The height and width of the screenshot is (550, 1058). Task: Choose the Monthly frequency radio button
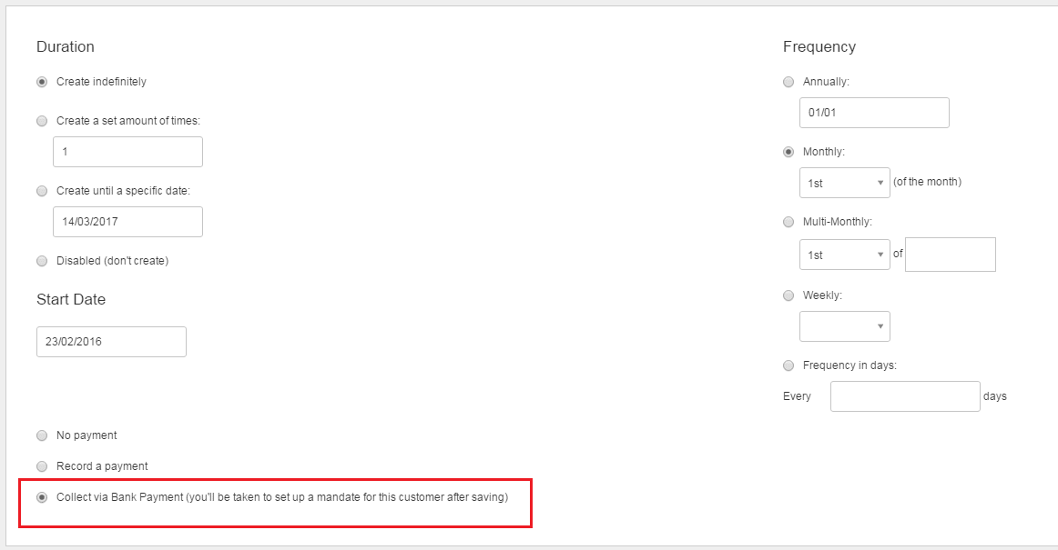pyautogui.click(x=788, y=152)
